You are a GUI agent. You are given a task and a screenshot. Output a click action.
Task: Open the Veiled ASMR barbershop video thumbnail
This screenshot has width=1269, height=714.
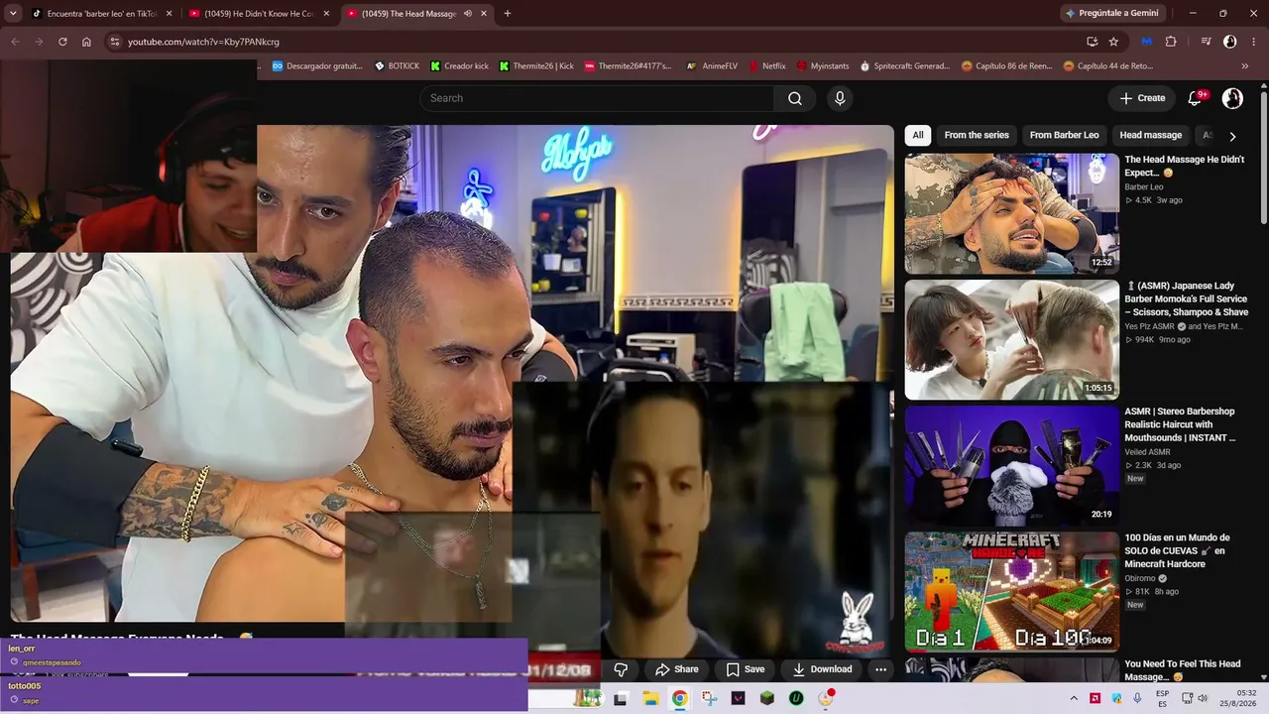(1011, 465)
